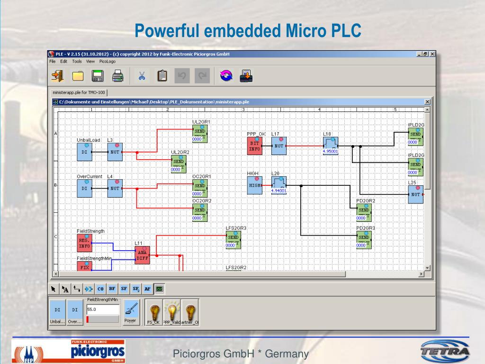Select the OC2GR1 SEND block
This screenshot has height=364, width=485.
point(200,188)
